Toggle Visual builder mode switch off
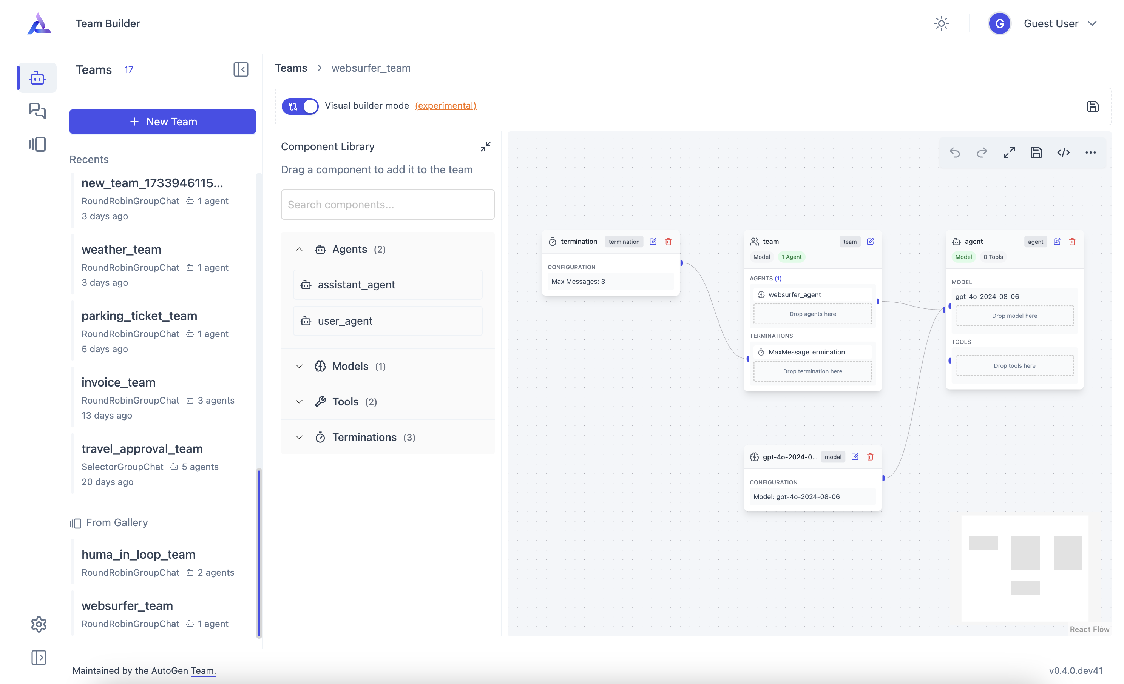This screenshot has width=1124, height=684. pos(300,106)
